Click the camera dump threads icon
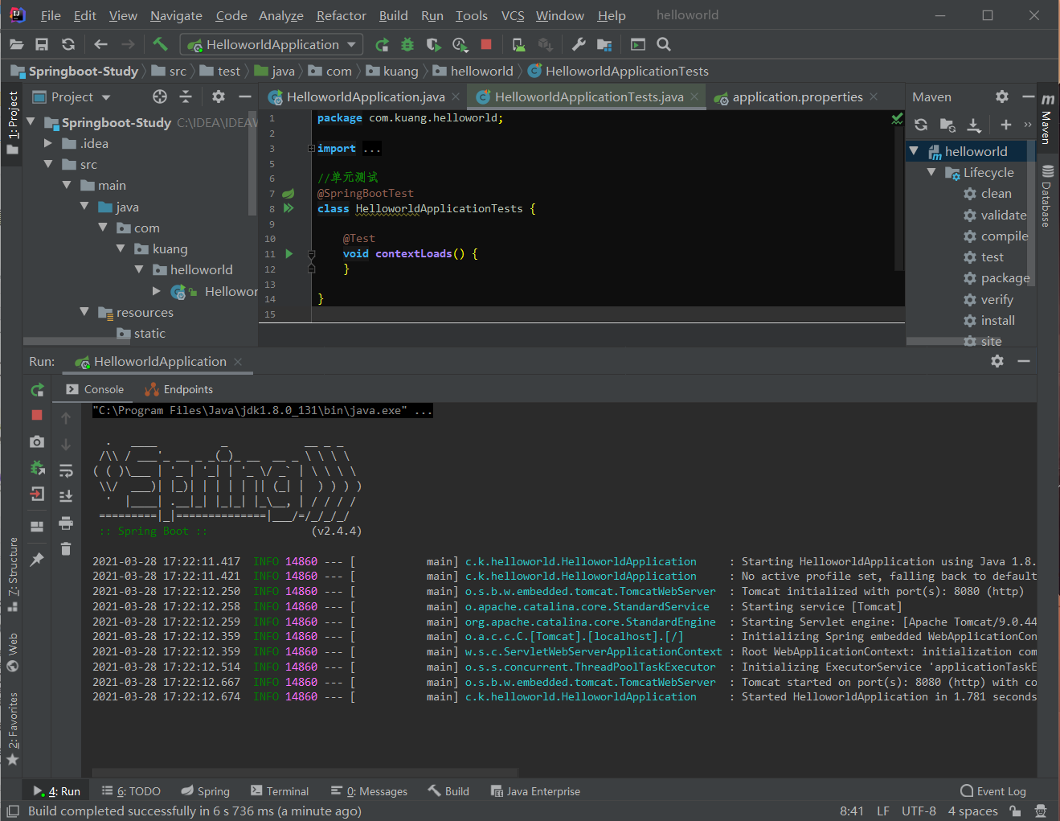 37,441
